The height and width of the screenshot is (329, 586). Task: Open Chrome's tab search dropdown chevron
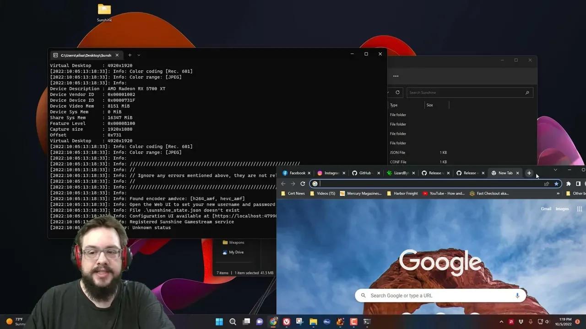(x=555, y=170)
